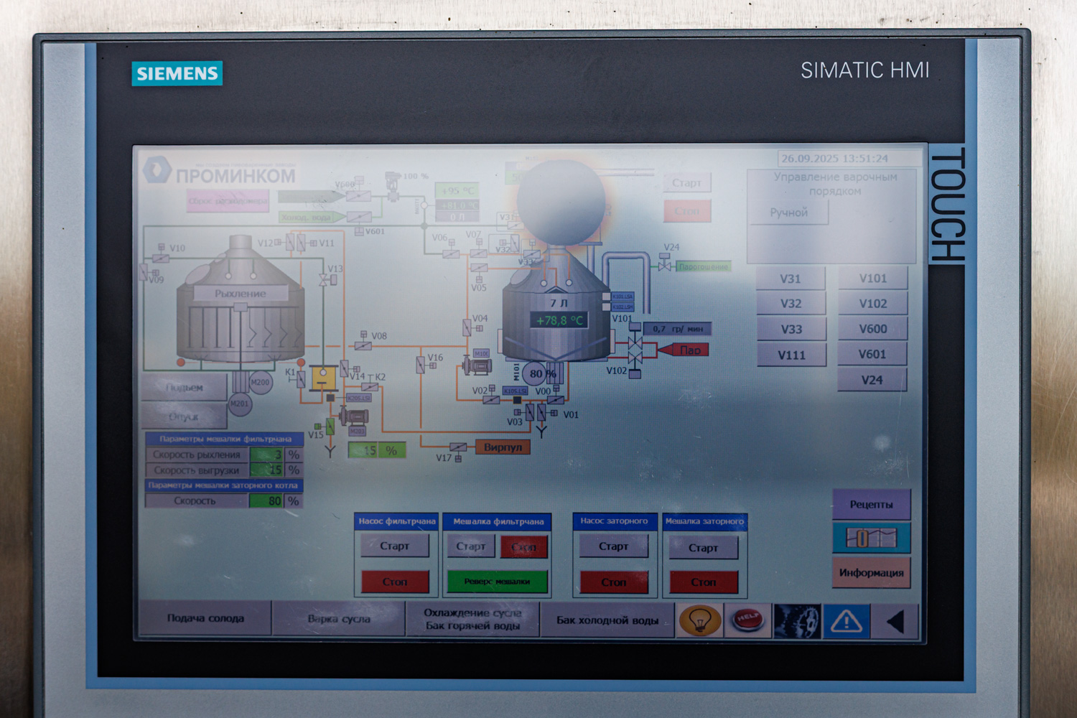The image size is (1077, 718).
Task: Switch valve V24 state
Action: [x=872, y=380]
